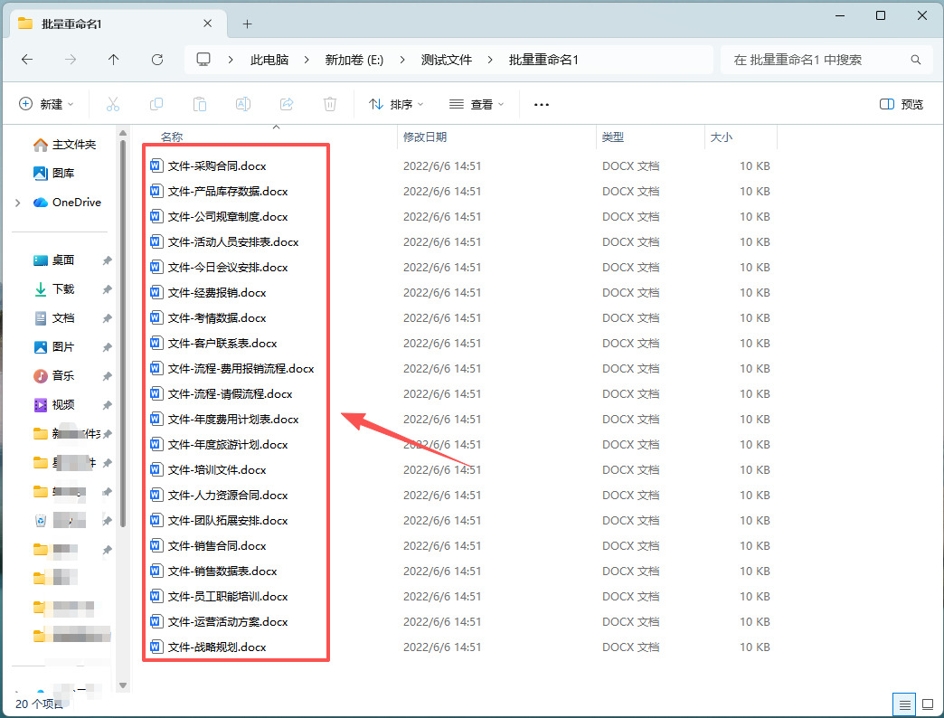The image size is (944, 718).
Task: Click the Share icon in toolbar
Action: pyautogui.click(x=287, y=104)
